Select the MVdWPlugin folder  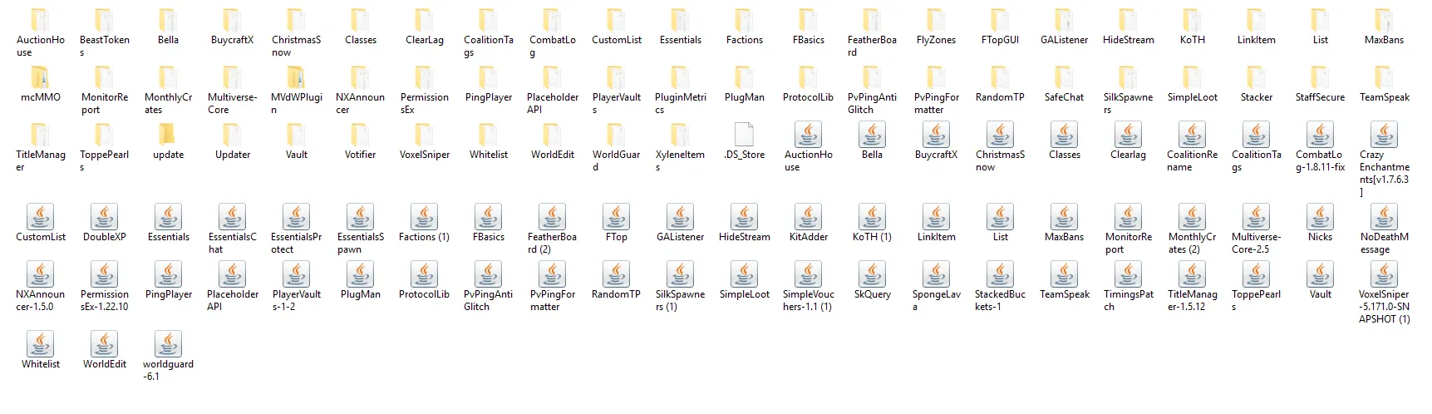pyautogui.click(x=296, y=89)
